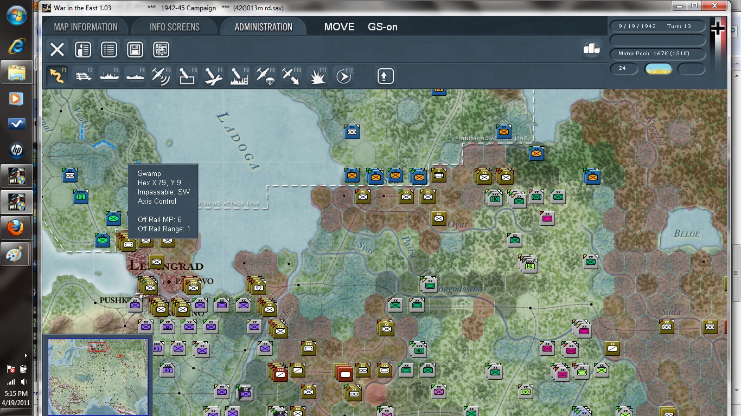Click the volume speaker tray icon
741x416 pixels.
[x=24, y=381]
